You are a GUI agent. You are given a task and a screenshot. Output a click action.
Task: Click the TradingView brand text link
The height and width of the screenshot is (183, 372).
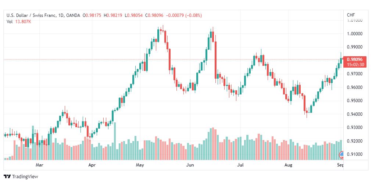(25, 177)
